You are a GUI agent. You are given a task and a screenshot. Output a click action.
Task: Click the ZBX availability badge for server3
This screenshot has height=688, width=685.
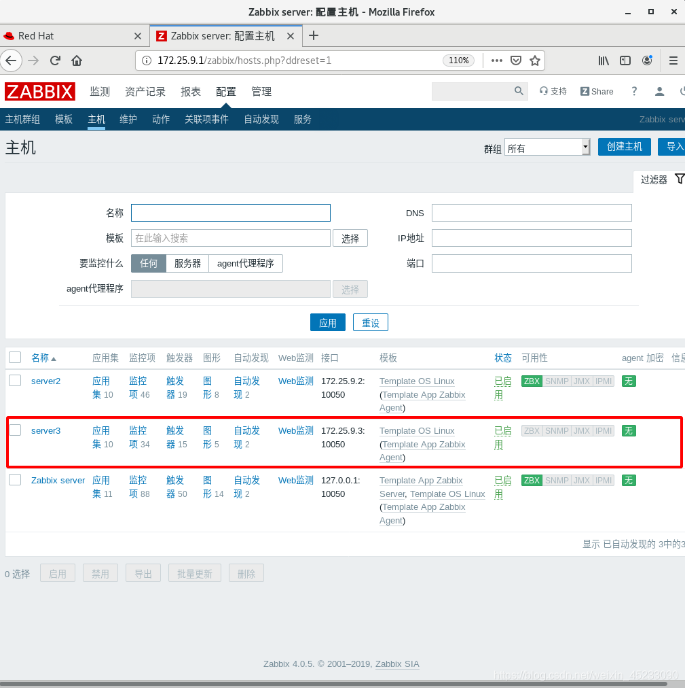click(532, 431)
